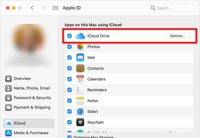
Task: Click the Calendars label text
Action: (x=97, y=79)
